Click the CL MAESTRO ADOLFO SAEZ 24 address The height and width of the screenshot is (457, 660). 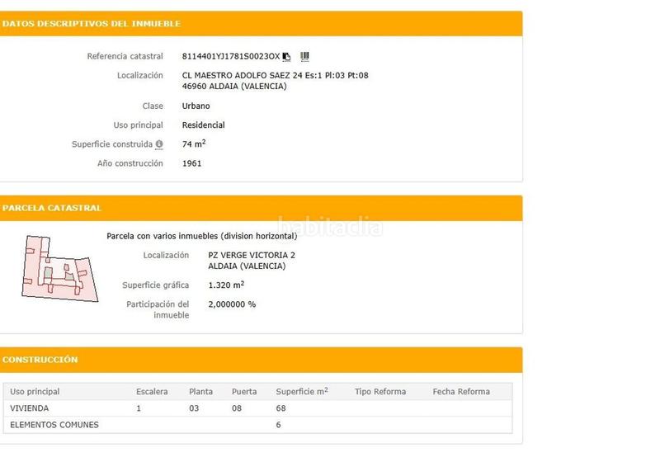point(275,75)
